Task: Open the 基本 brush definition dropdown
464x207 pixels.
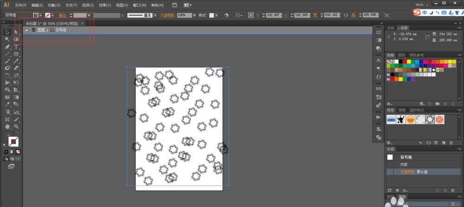Action: (x=155, y=15)
